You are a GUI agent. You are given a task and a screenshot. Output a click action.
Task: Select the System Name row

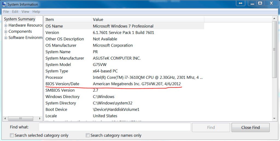pos(124,52)
